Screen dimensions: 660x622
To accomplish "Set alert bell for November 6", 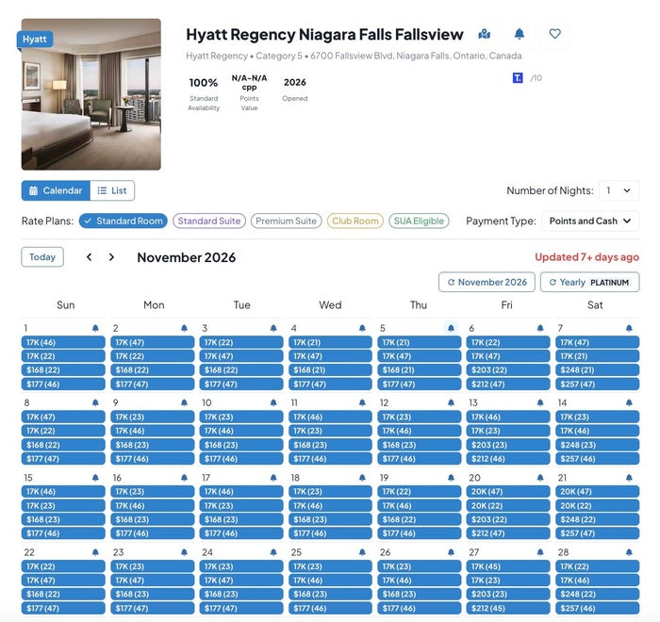I will click(540, 328).
